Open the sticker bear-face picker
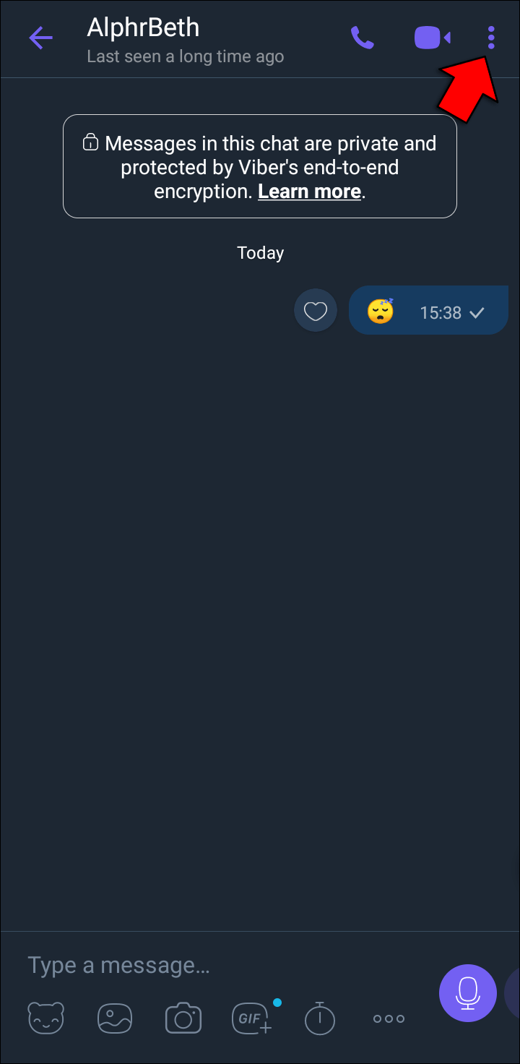Screen dimensions: 520x1064 click(45, 1018)
